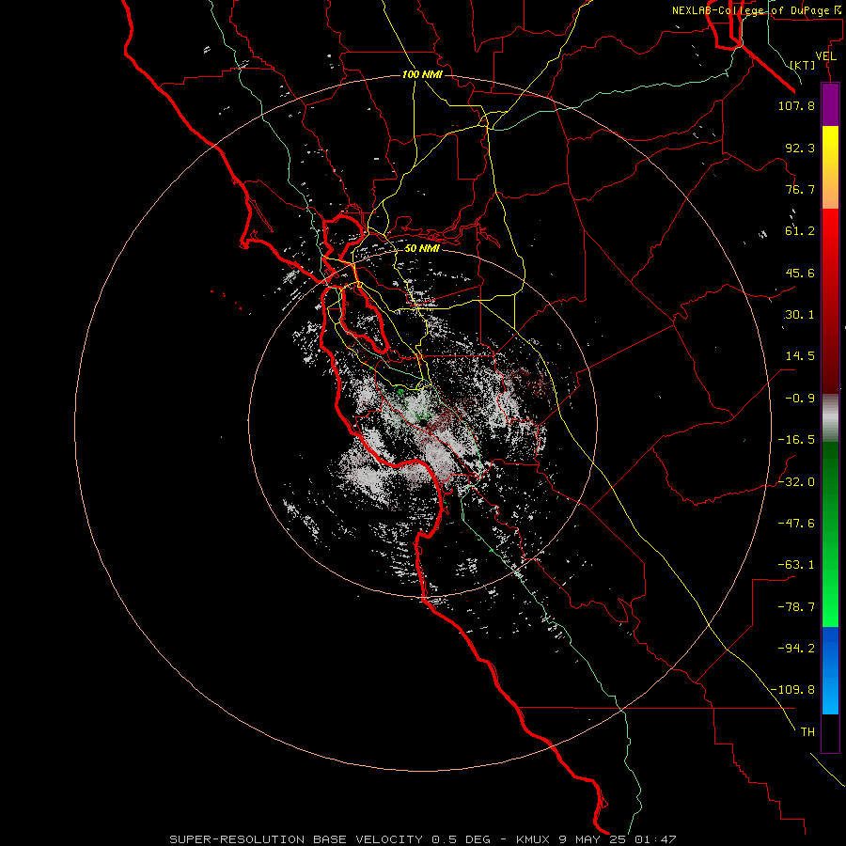Click the -47.6 legend value
Screen dimensions: 846x846
[796, 524]
